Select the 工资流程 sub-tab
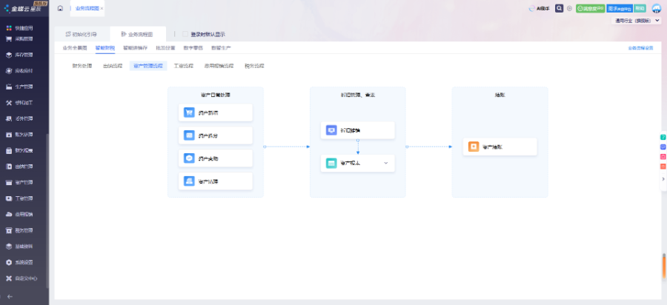Viewport: 667px width, 305px height. [x=183, y=66]
